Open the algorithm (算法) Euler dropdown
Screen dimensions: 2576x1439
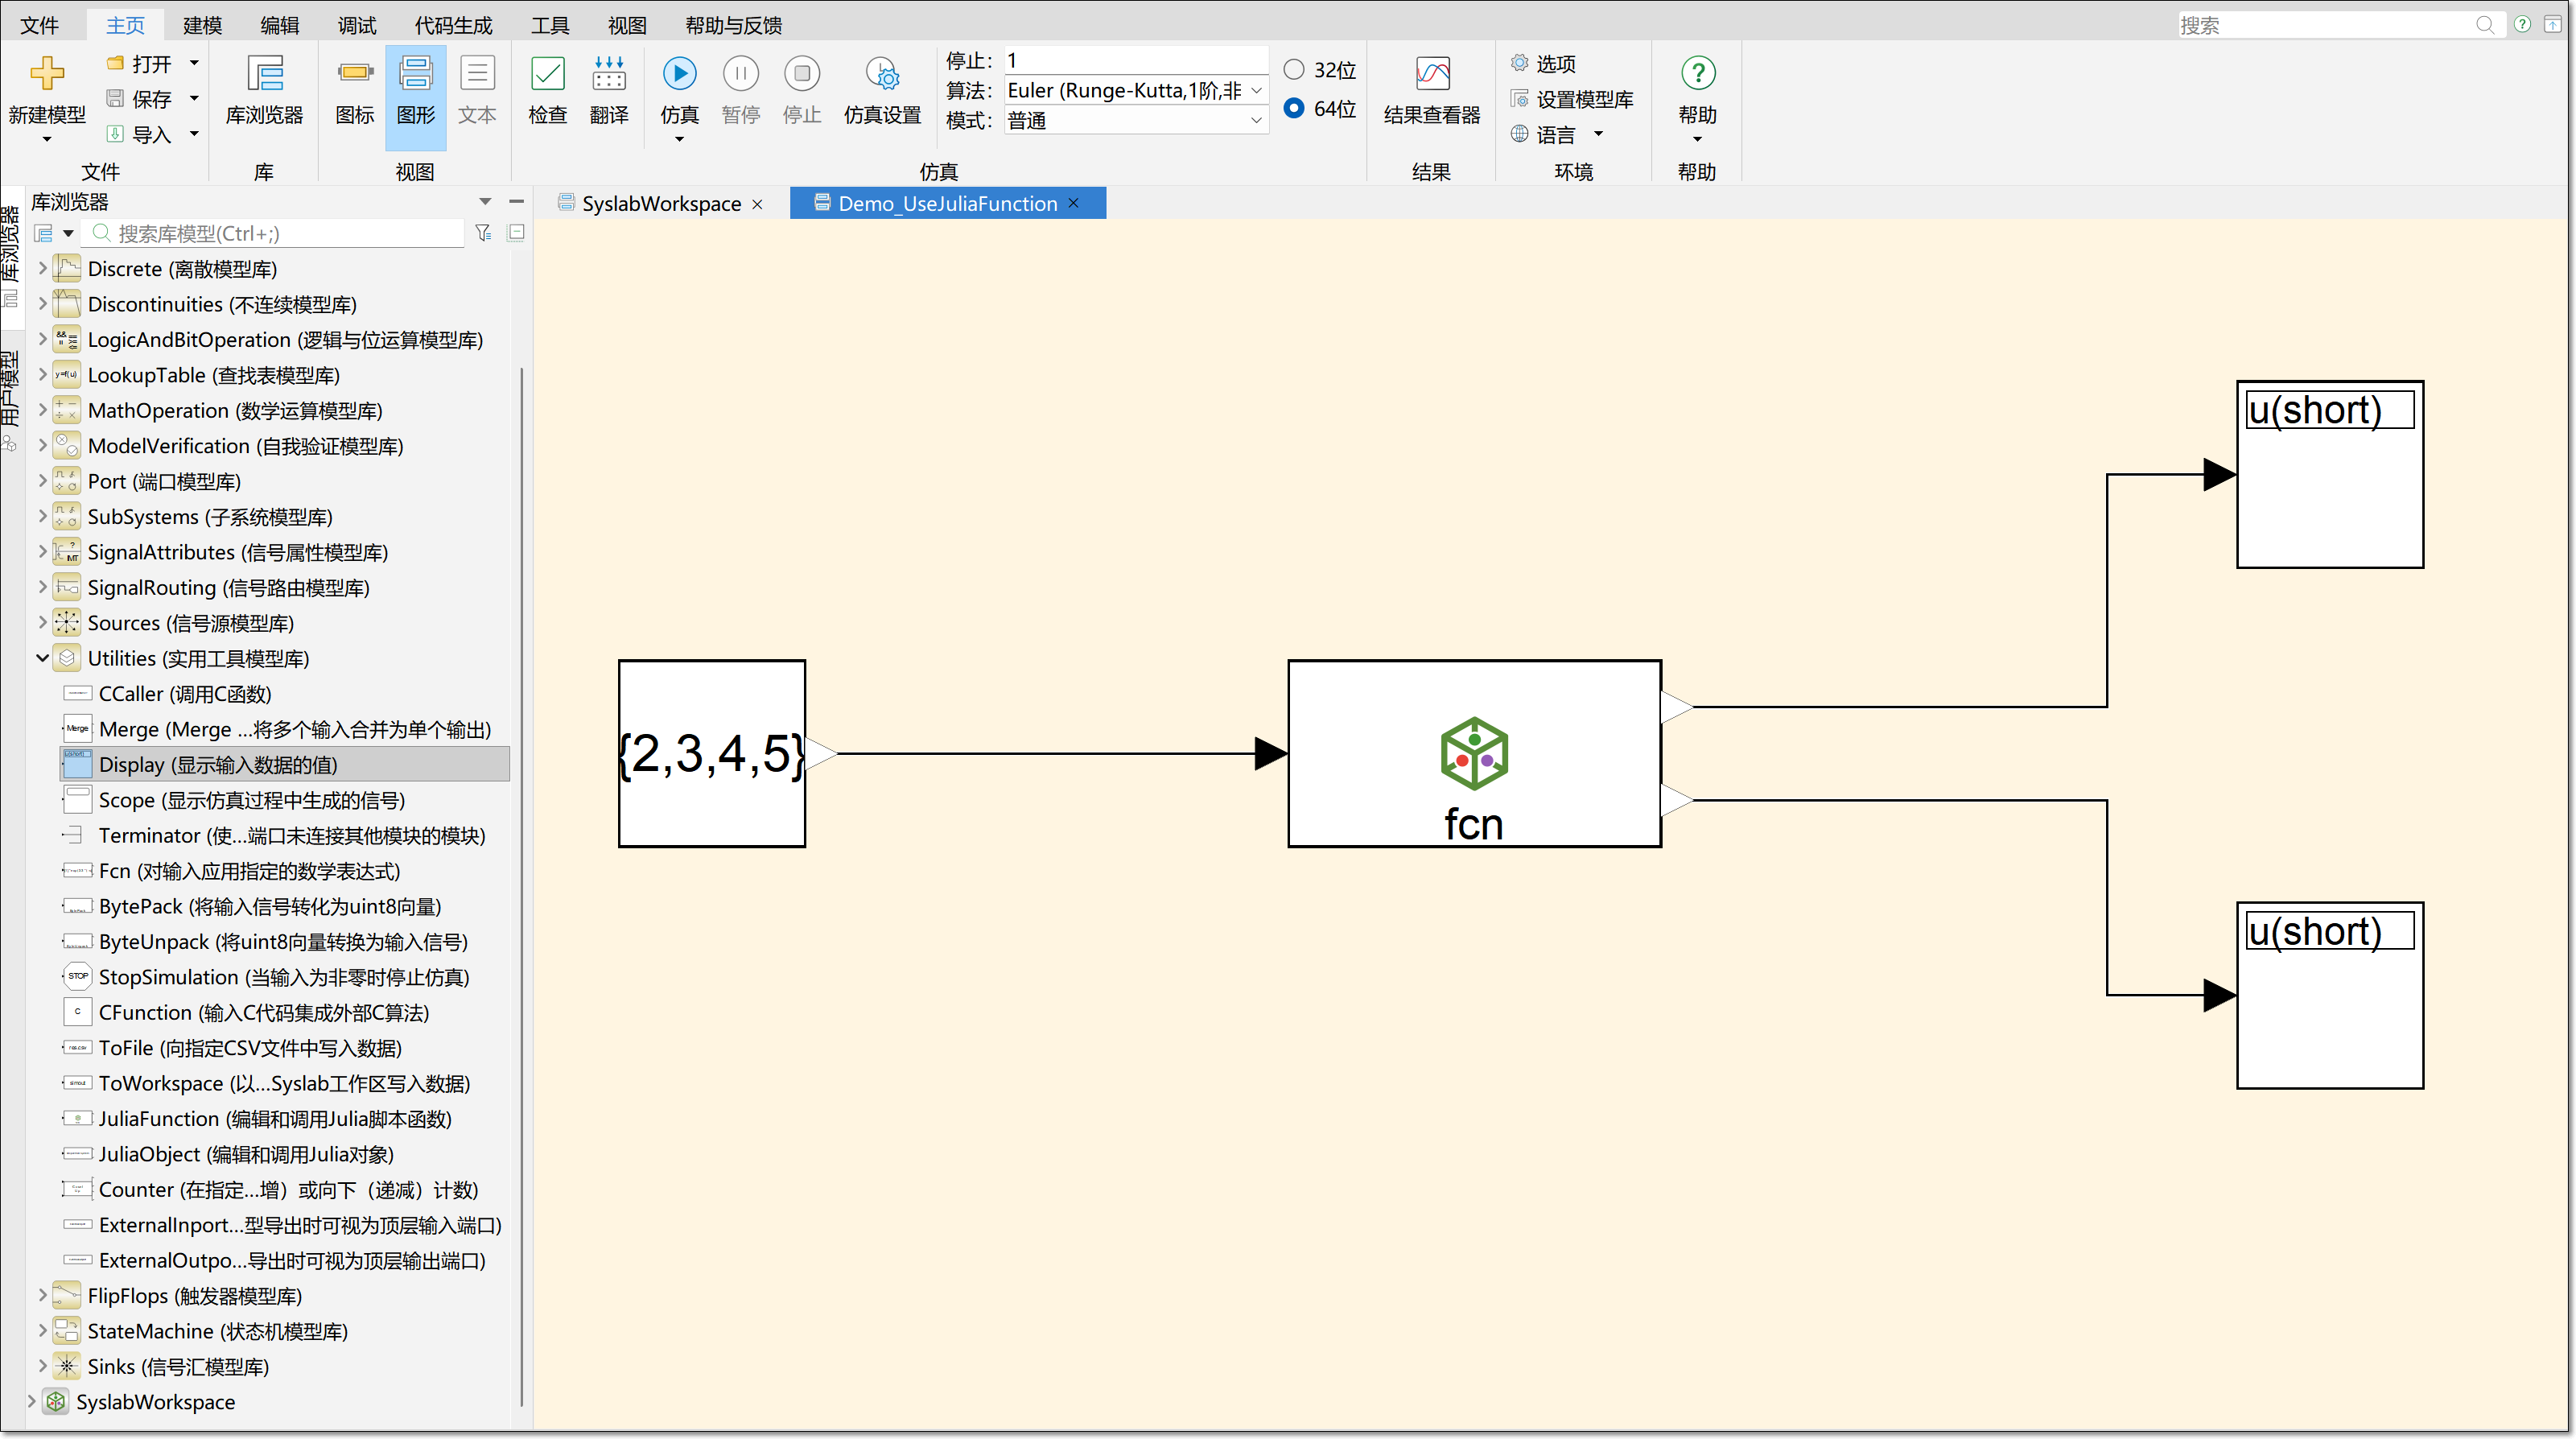point(1256,91)
